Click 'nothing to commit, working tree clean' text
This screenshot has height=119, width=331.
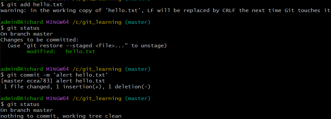(61, 116)
